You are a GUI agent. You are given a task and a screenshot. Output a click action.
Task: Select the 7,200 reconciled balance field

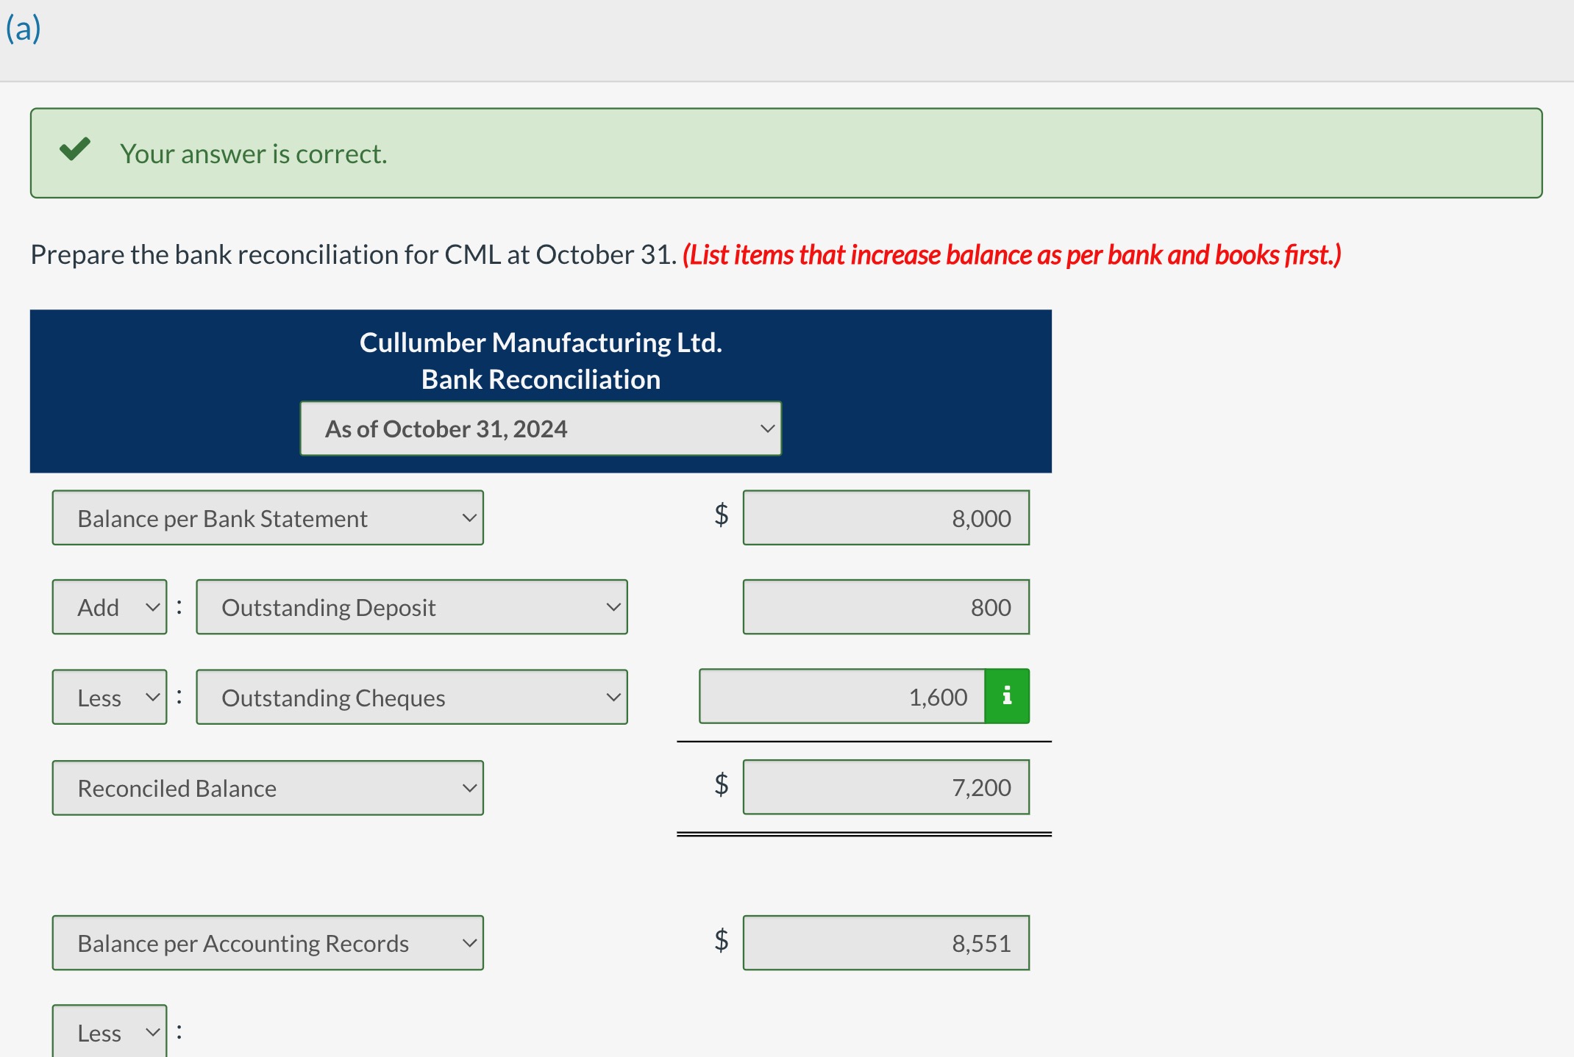coord(886,787)
